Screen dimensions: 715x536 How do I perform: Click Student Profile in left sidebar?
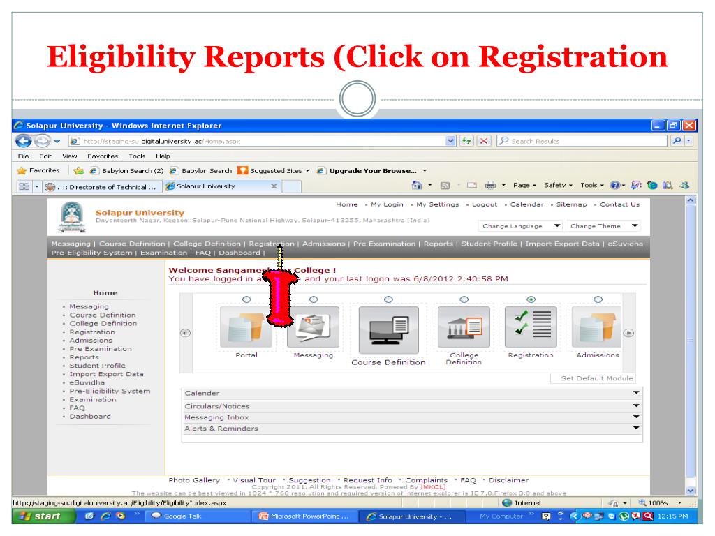[x=97, y=366]
